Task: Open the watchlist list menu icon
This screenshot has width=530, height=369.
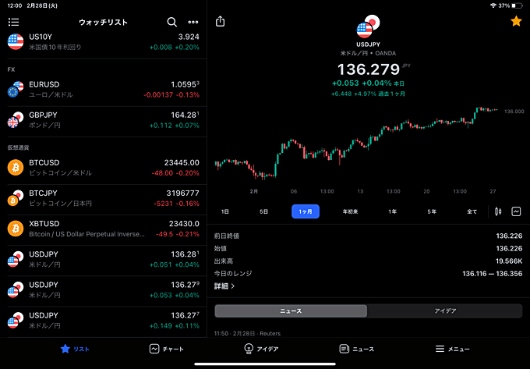Action: [x=13, y=23]
